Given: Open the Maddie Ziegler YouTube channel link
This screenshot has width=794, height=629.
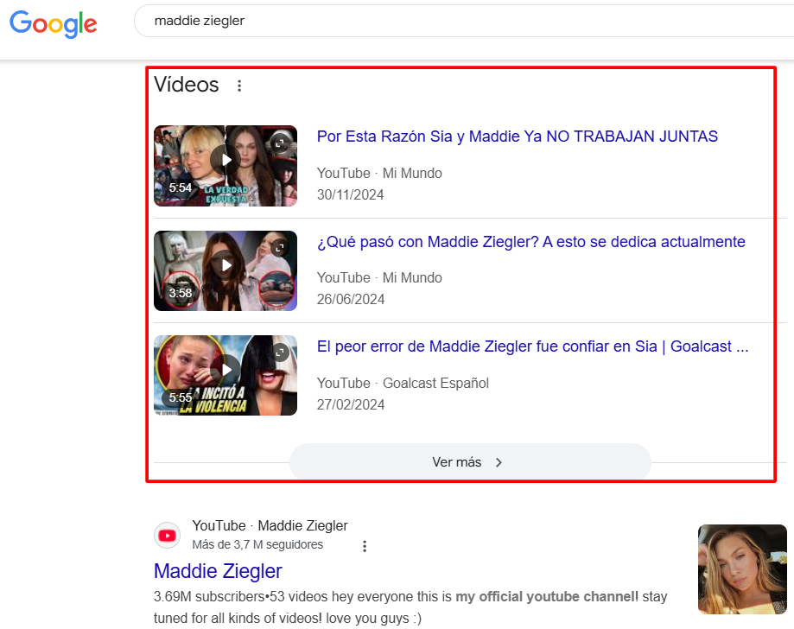Looking at the screenshot, I should tap(218, 571).
